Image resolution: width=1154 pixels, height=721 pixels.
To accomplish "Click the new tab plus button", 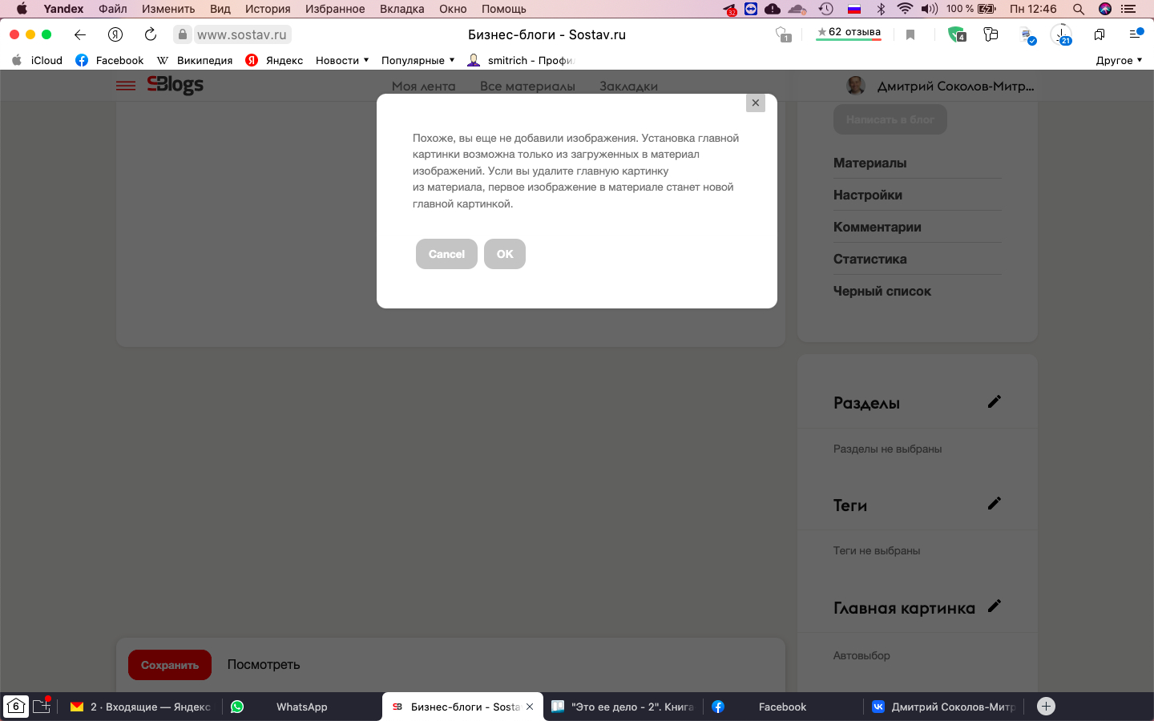I will [1046, 707].
